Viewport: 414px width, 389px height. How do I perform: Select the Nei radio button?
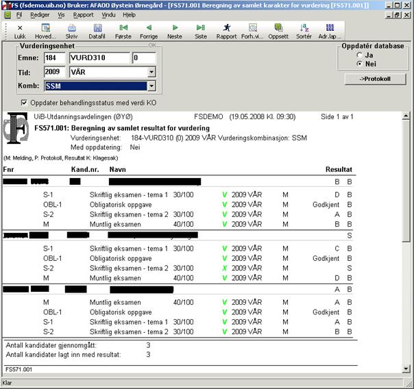[359, 64]
